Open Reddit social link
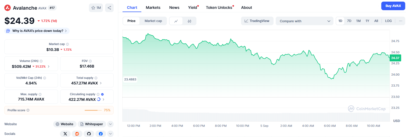The image size is (406, 137). 77,134
